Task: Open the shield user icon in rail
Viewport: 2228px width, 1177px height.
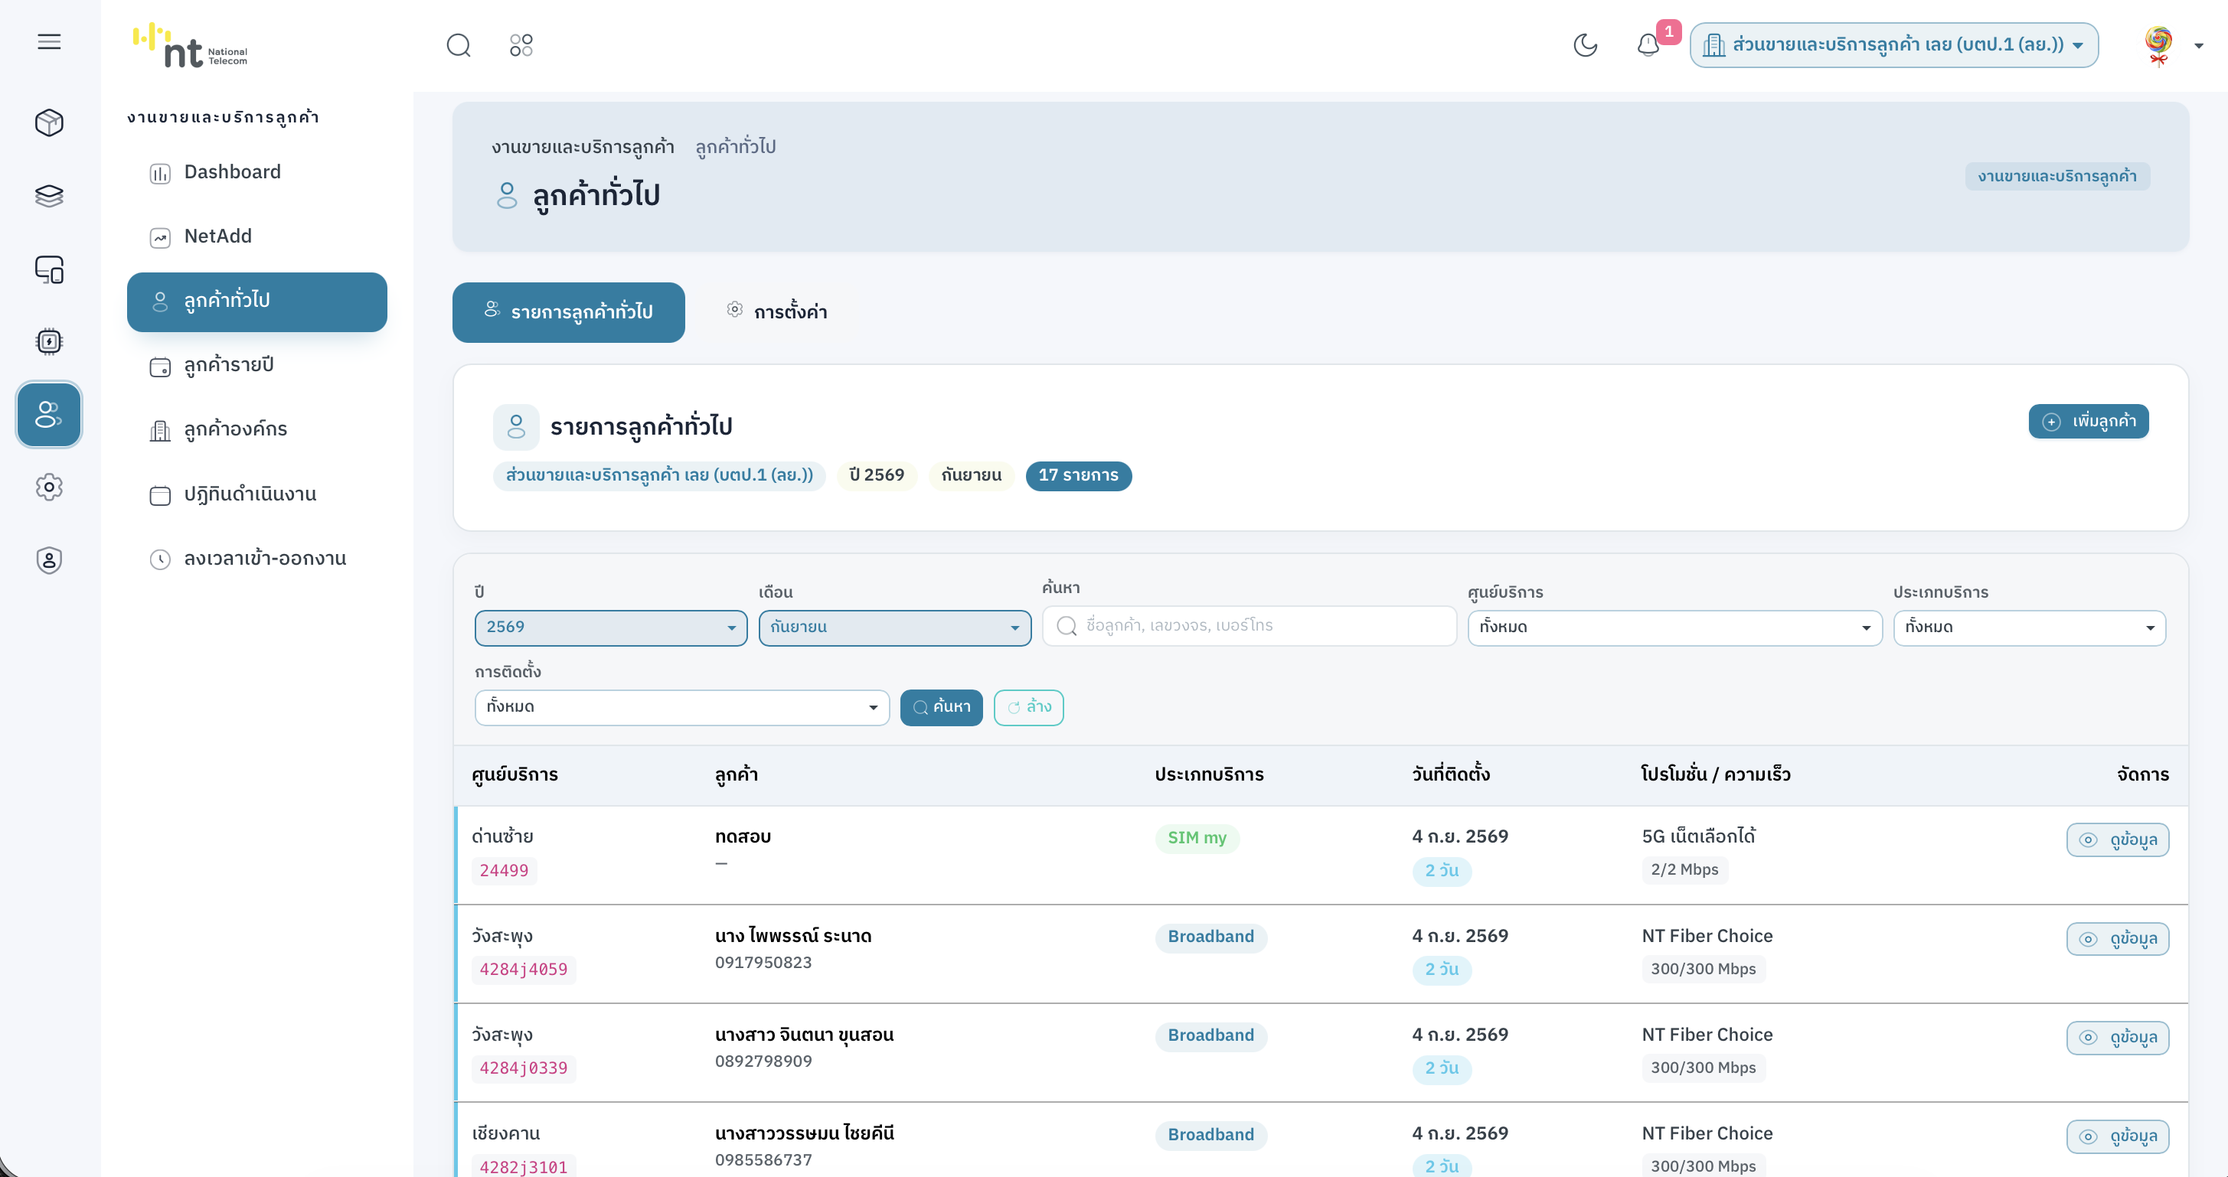Action: [49, 560]
